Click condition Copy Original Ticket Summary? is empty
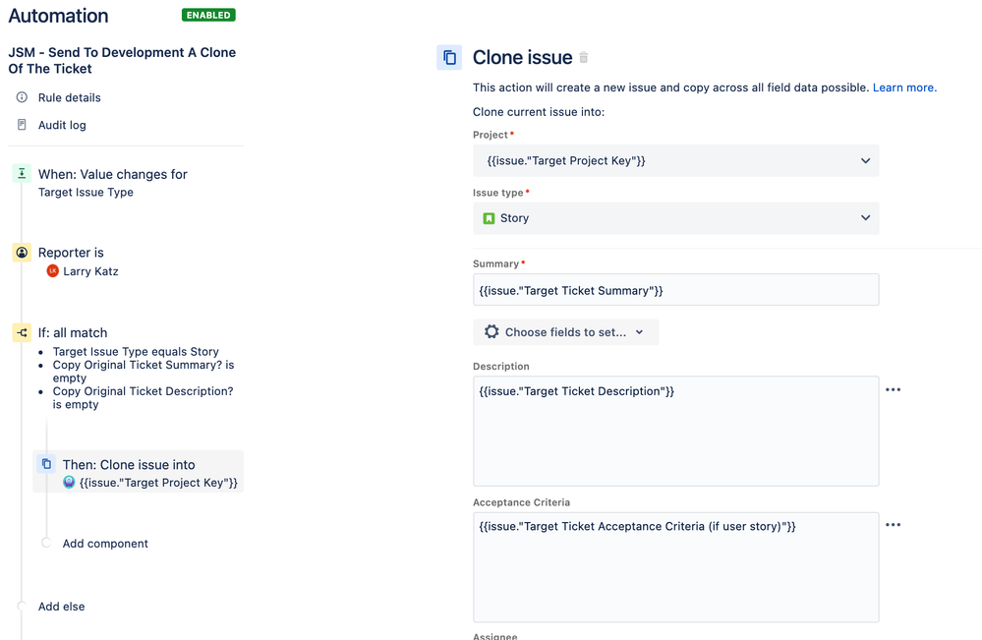The width and height of the screenshot is (982, 640). click(x=144, y=372)
